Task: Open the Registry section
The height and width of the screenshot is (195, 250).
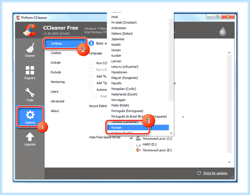Action: coord(30,72)
